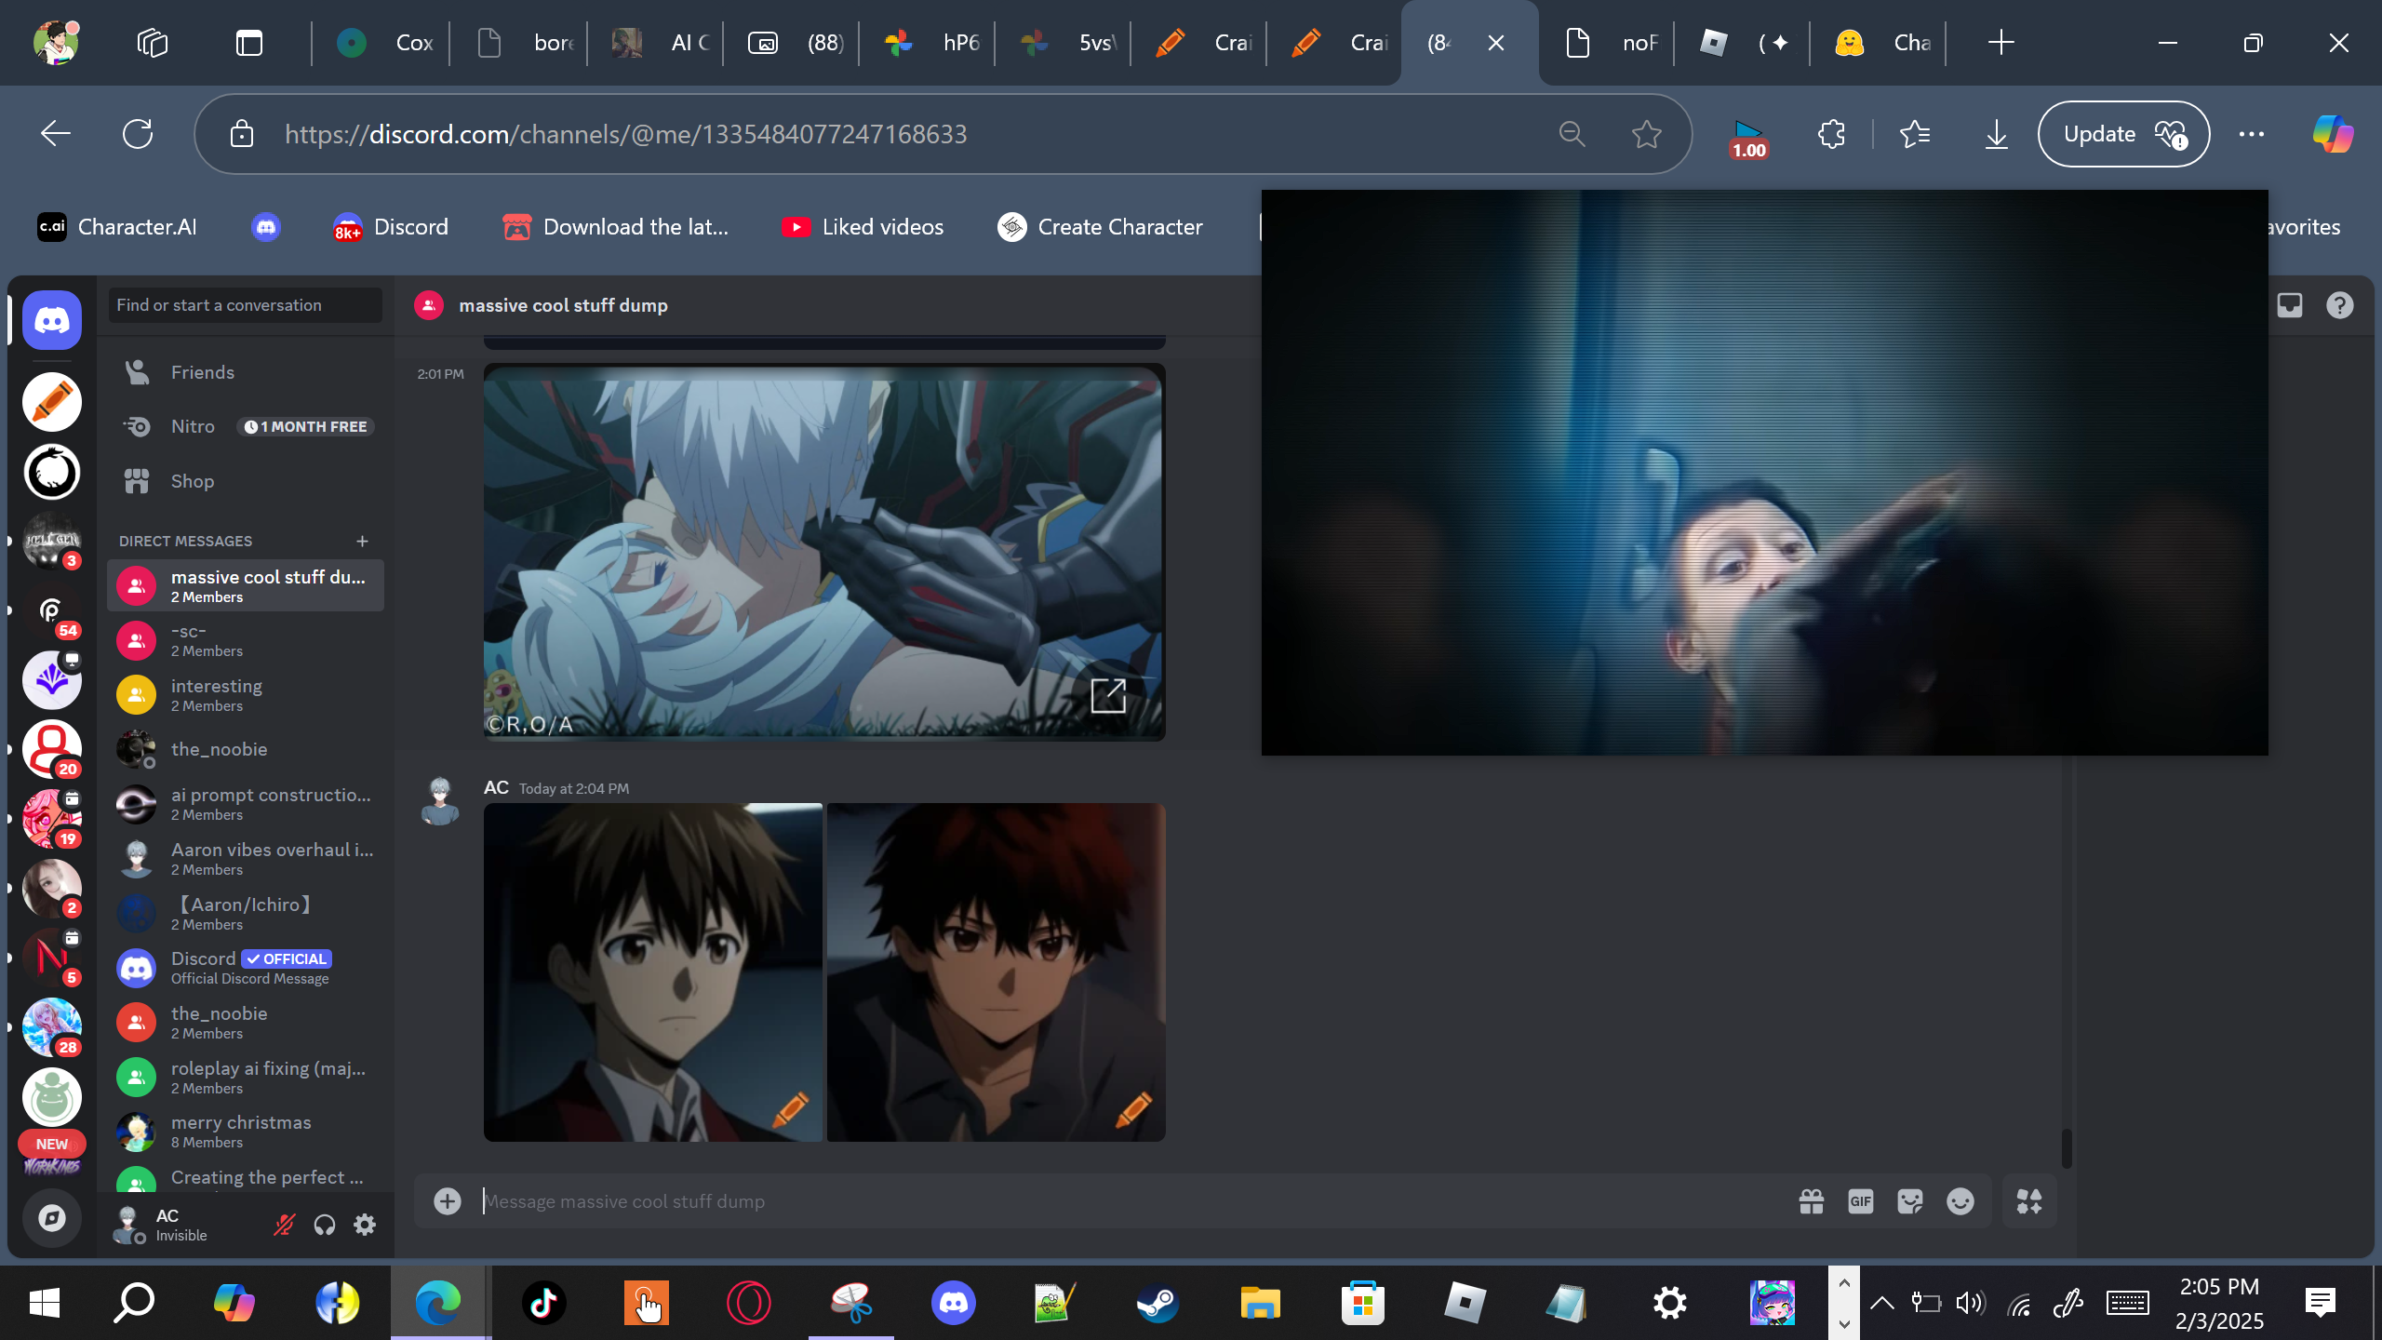Open volume control in system tray
The height and width of the screenshot is (1340, 2382).
1971,1303
